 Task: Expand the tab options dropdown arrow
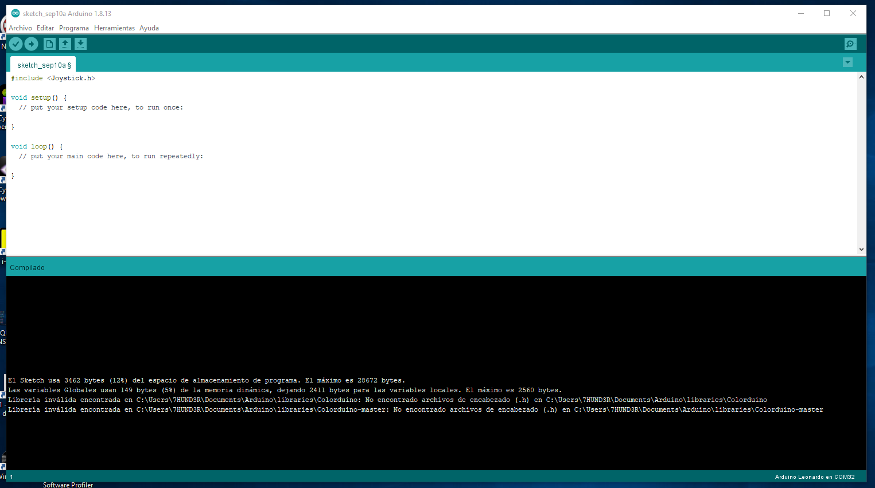tap(847, 63)
